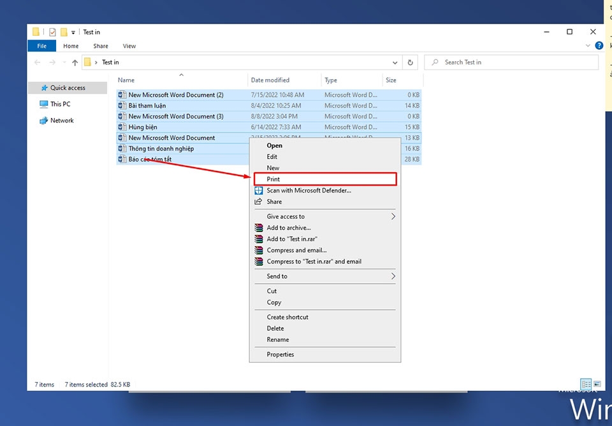The height and width of the screenshot is (426, 612).
Task: Click the Print context menu entry
Action: pyautogui.click(x=325, y=179)
